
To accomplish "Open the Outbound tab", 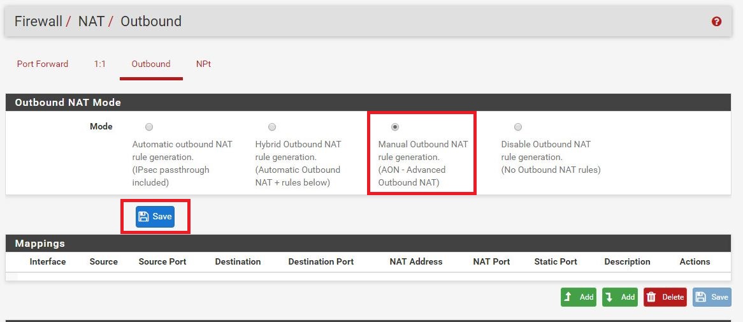I will click(150, 64).
